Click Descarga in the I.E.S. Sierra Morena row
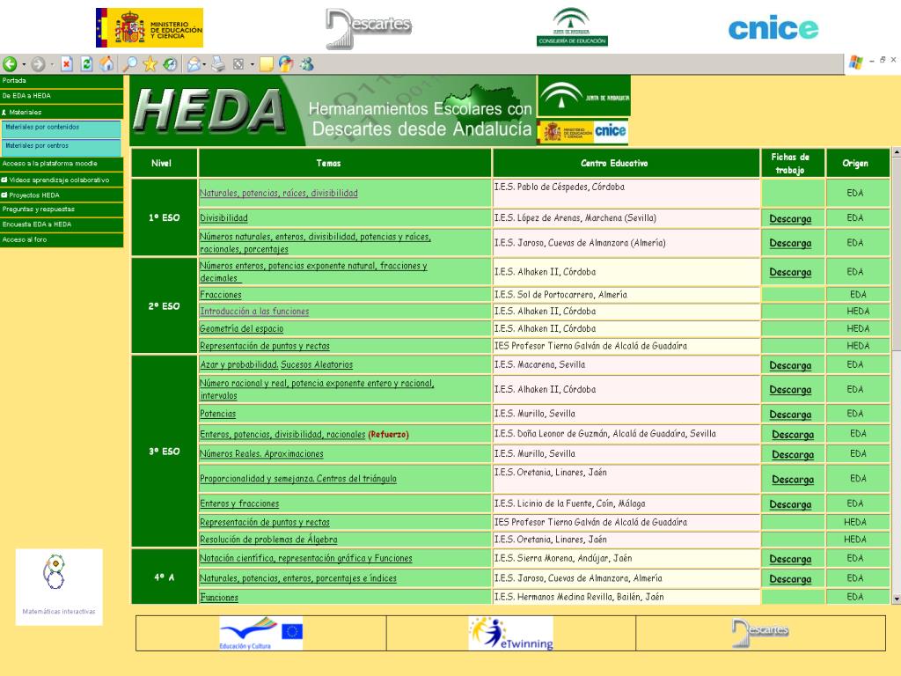Viewport: 901px width, 676px height. tap(790, 559)
